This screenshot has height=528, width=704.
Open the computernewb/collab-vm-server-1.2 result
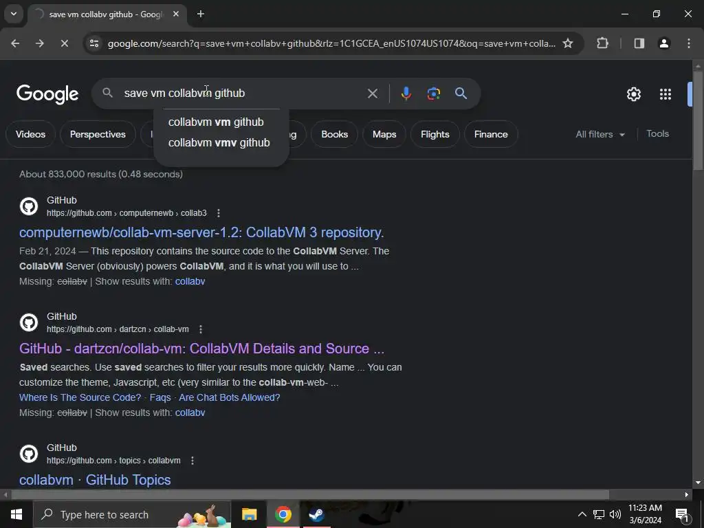pos(201,232)
